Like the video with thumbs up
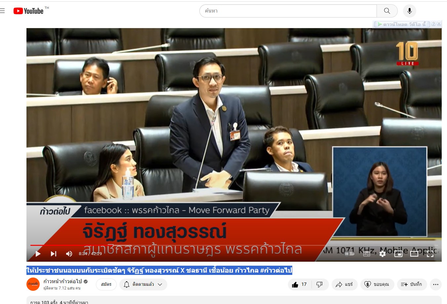 pos(300,284)
